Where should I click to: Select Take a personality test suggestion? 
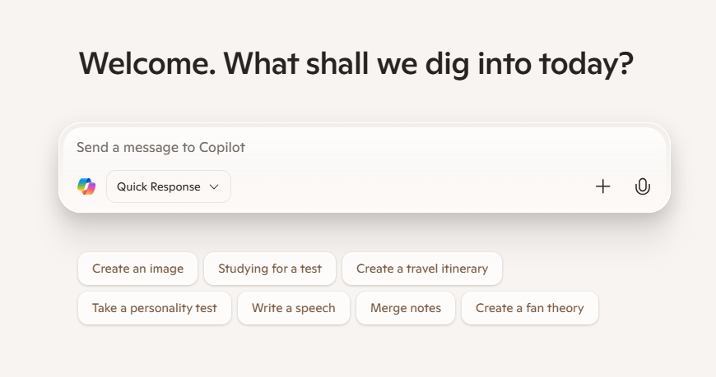[155, 308]
